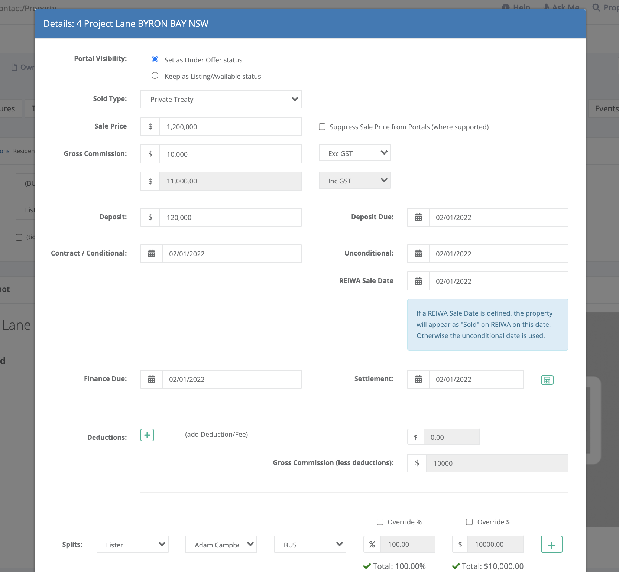Add a deduction with plus icon

[147, 435]
